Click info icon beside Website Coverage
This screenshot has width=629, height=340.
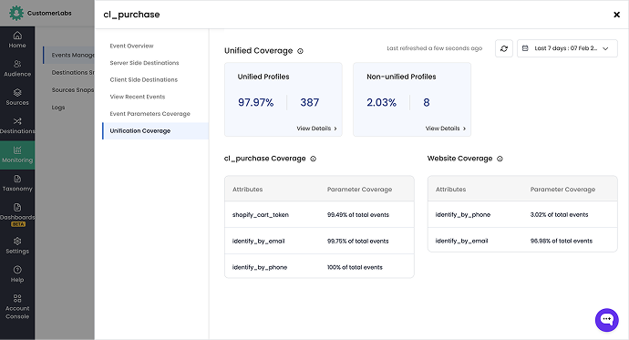(500, 159)
